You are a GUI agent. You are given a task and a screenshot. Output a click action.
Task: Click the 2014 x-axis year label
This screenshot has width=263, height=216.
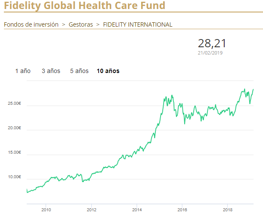pos(137,210)
